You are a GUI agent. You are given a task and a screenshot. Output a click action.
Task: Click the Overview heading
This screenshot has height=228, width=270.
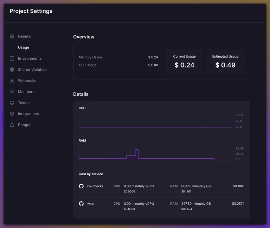coord(84,37)
